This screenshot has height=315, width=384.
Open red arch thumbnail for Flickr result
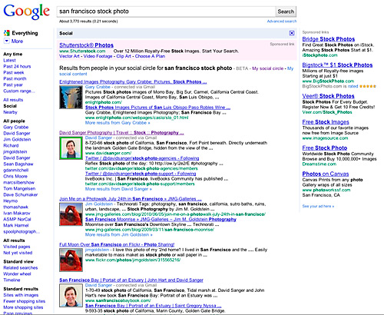click(71, 260)
